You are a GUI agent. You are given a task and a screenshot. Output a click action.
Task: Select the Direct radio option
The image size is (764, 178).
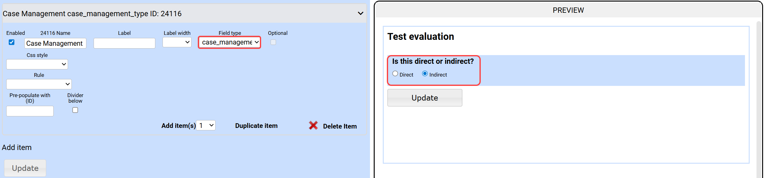click(x=395, y=74)
